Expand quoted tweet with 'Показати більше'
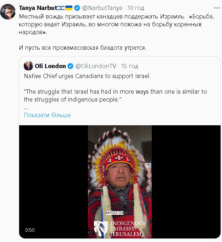The height and width of the screenshot is (242, 222). pyautogui.click(x=47, y=115)
